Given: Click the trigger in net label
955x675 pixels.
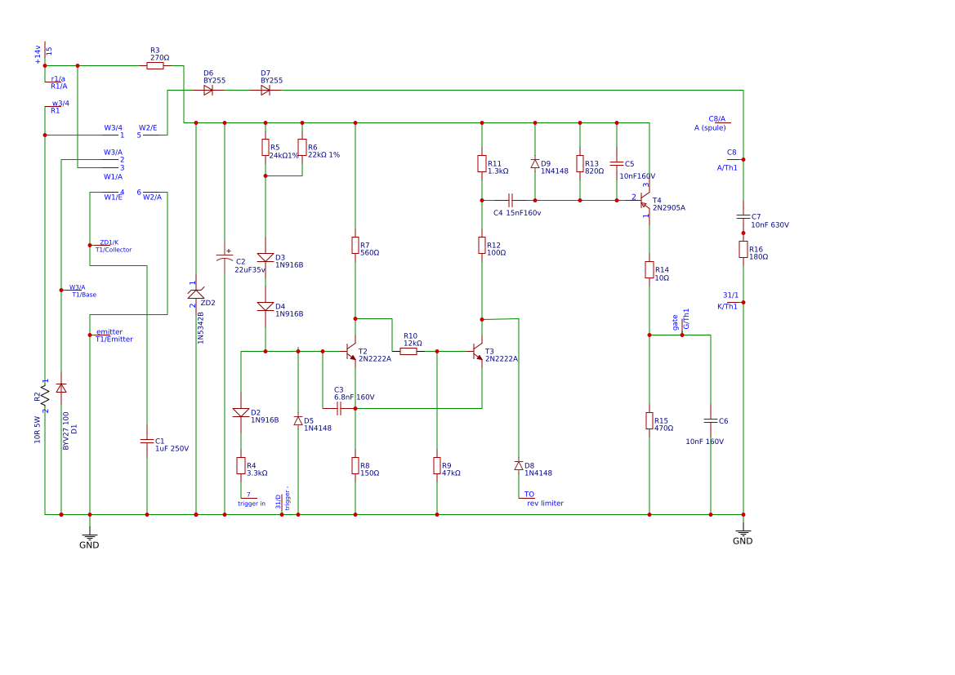Looking at the screenshot, I should pos(250,504).
